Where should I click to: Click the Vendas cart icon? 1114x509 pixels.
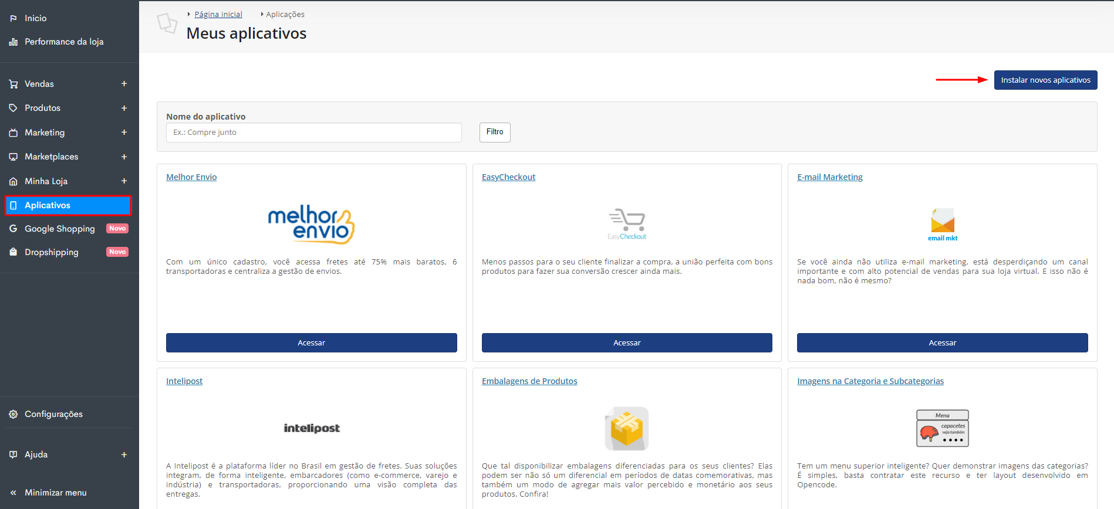[x=13, y=84]
